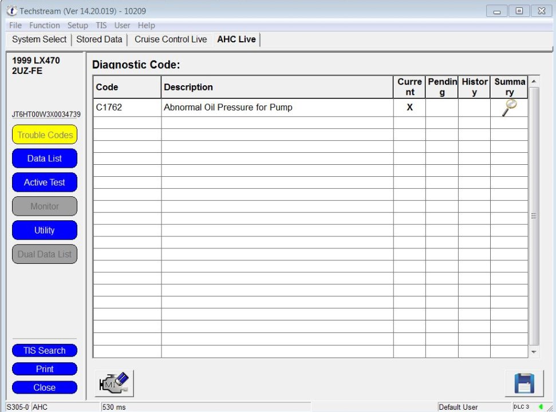Open the Function menu
556x412 pixels.
point(44,26)
